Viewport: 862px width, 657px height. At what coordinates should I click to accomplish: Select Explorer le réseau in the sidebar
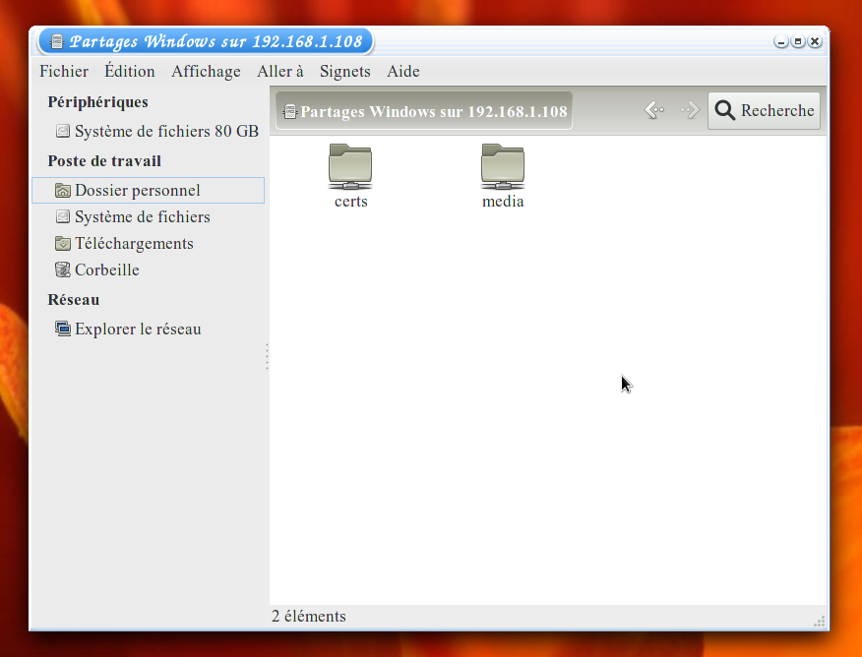click(149, 329)
